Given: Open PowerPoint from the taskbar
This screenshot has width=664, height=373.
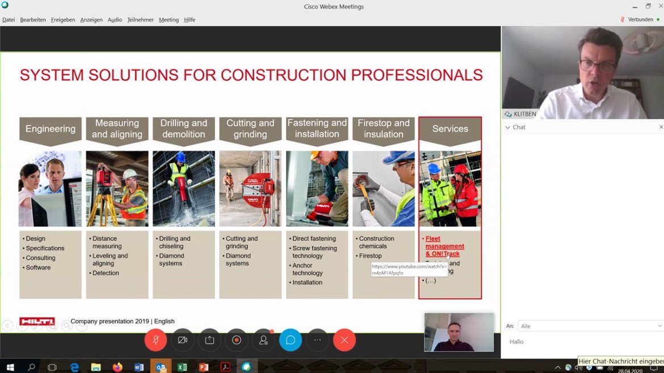Looking at the screenshot, I should 204,367.
